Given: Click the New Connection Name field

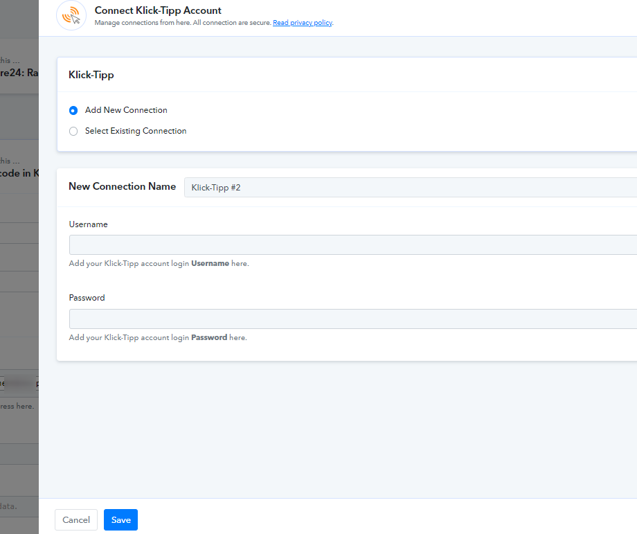Looking at the screenshot, I should coord(411,187).
